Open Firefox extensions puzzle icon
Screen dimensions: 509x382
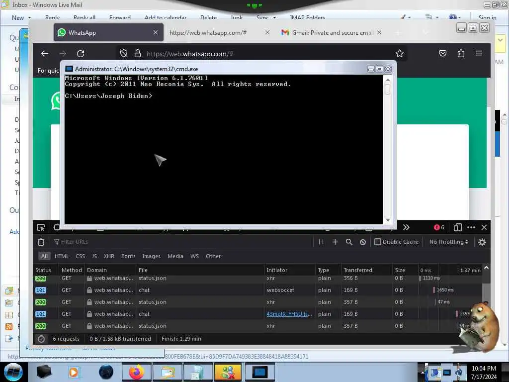(x=461, y=53)
